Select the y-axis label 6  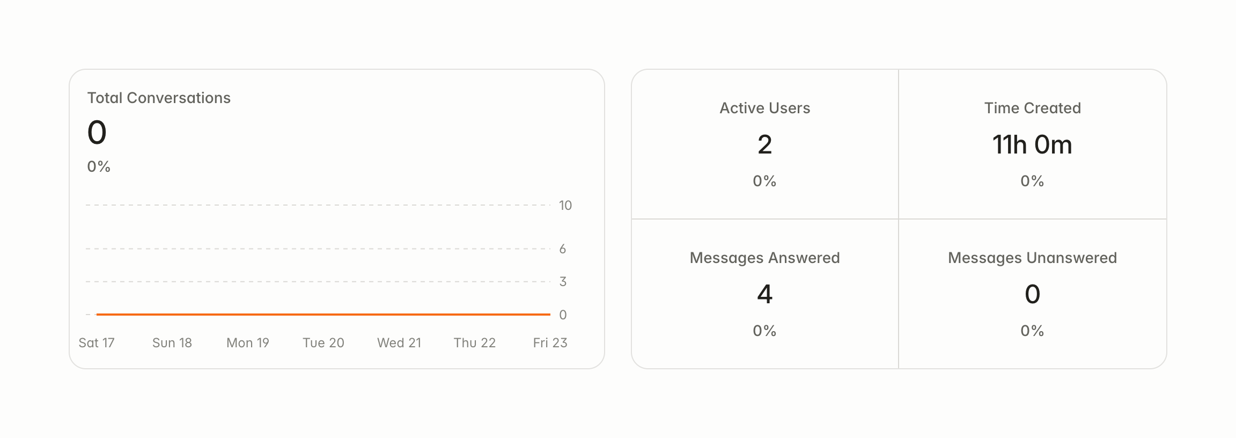pos(562,249)
